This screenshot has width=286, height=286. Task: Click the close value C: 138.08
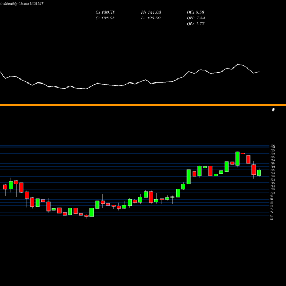click(x=105, y=18)
